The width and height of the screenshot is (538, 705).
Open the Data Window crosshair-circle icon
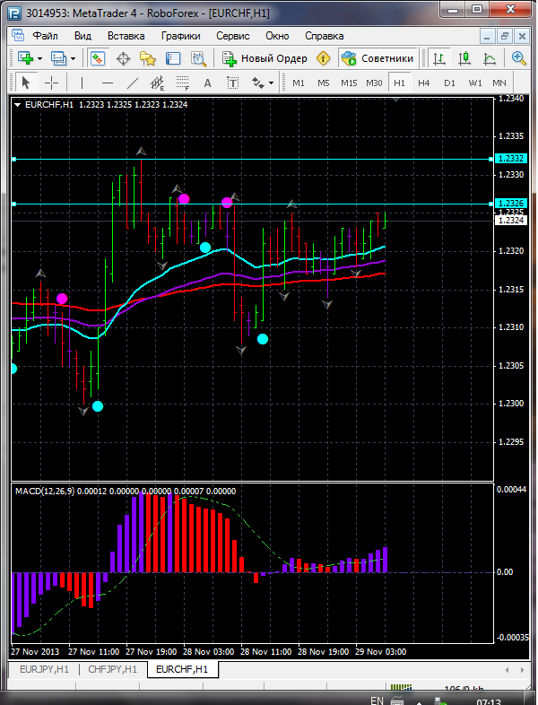[x=123, y=58]
